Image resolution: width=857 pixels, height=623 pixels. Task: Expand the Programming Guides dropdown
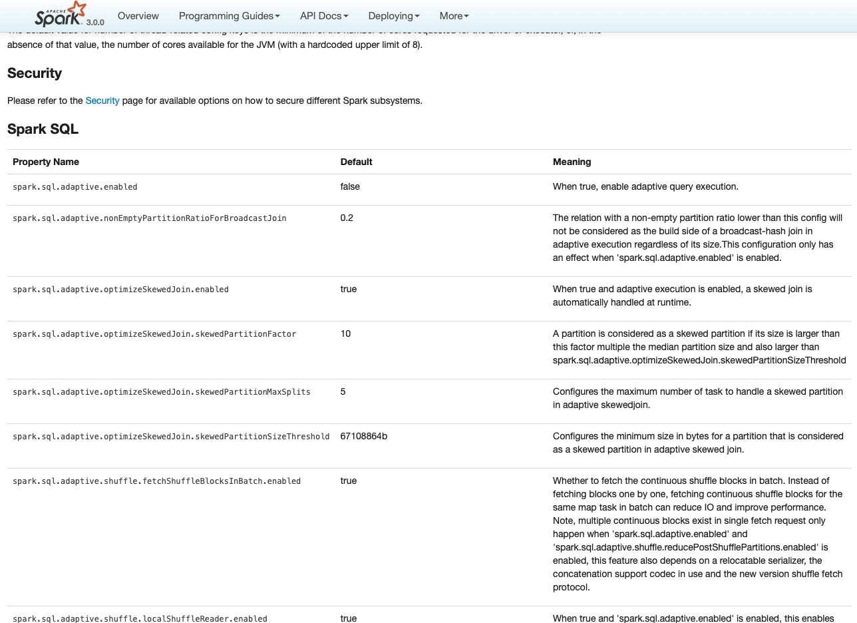[x=230, y=15]
